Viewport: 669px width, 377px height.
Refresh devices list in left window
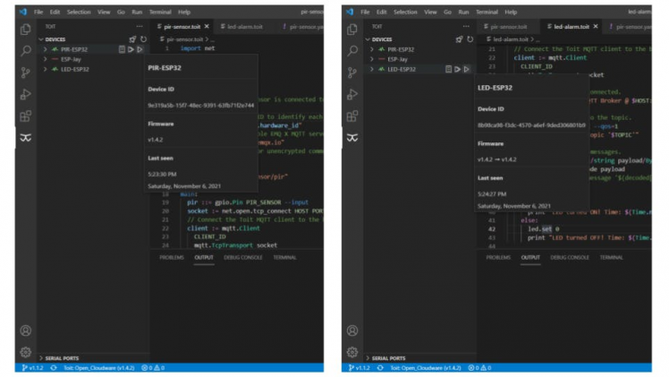coord(143,39)
